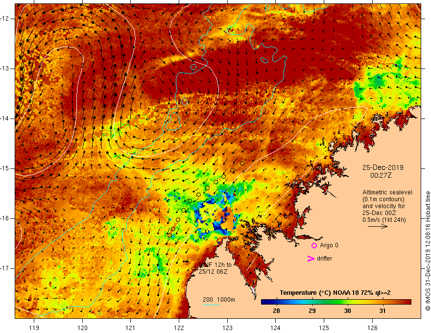Click the "Temperature (°C) NOAA 18 72% ql>=2" title
The height and width of the screenshot is (333, 431).
pyautogui.click(x=335, y=293)
